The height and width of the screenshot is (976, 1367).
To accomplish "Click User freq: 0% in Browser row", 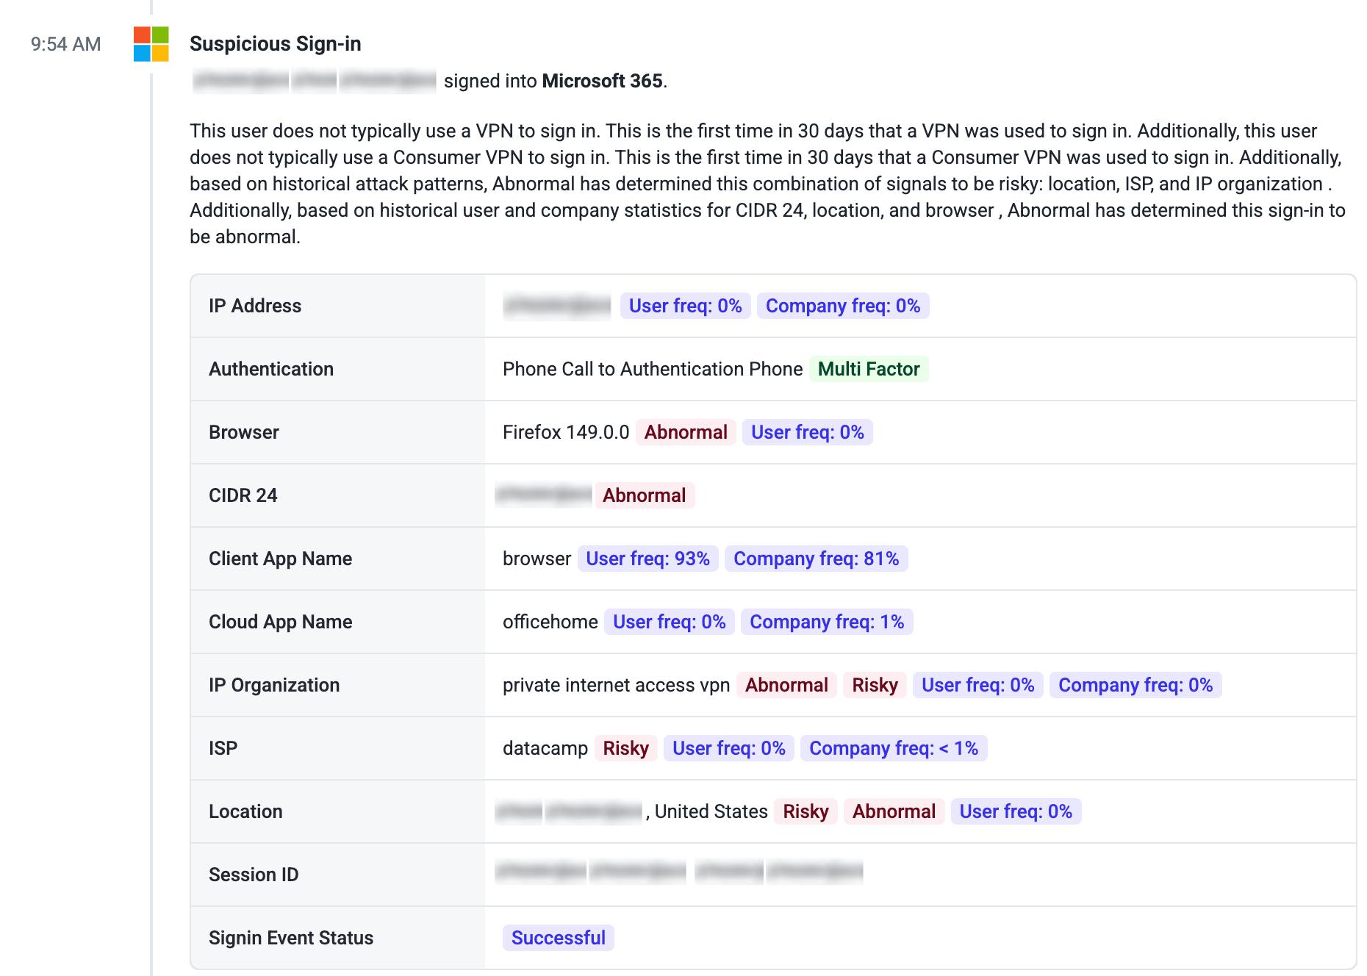I will (x=808, y=432).
